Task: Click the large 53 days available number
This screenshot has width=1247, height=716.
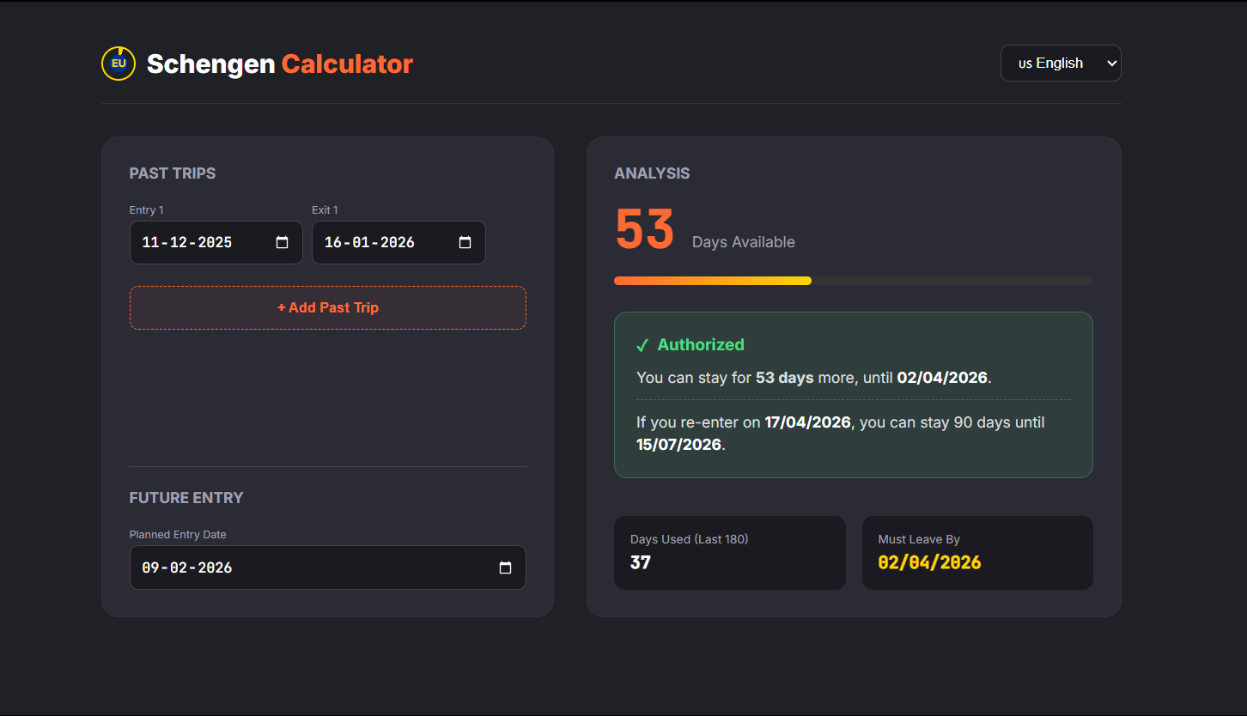Action: pyautogui.click(x=644, y=230)
